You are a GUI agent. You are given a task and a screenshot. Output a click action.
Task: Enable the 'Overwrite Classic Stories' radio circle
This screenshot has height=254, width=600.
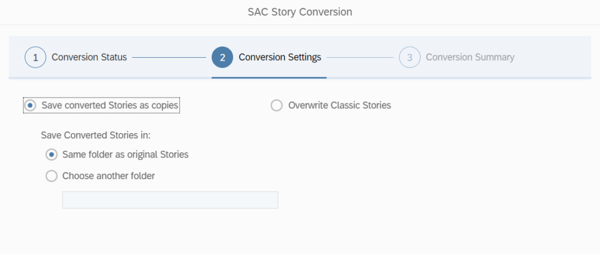point(277,106)
